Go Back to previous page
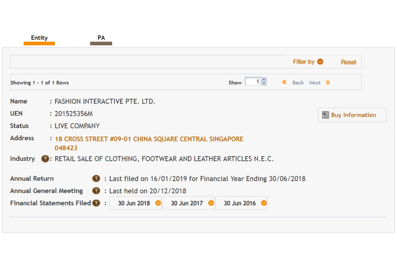 (x=298, y=83)
